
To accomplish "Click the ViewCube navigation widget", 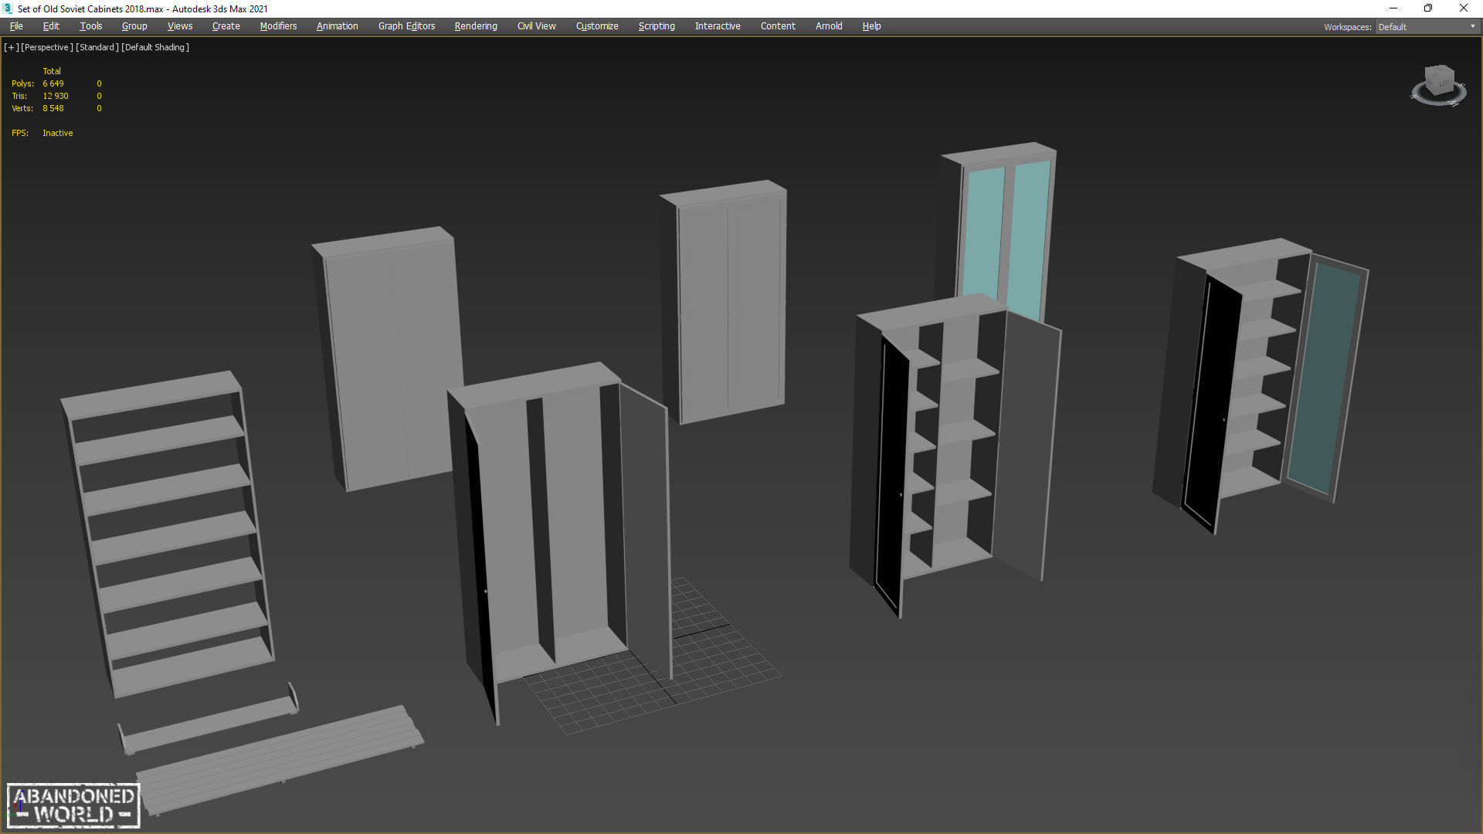I will [1438, 85].
